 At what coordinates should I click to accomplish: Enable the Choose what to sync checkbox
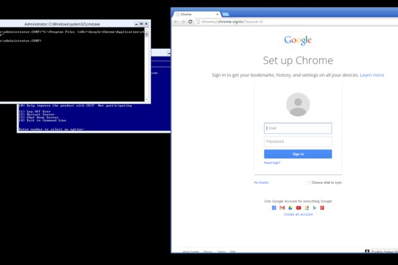click(309, 183)
